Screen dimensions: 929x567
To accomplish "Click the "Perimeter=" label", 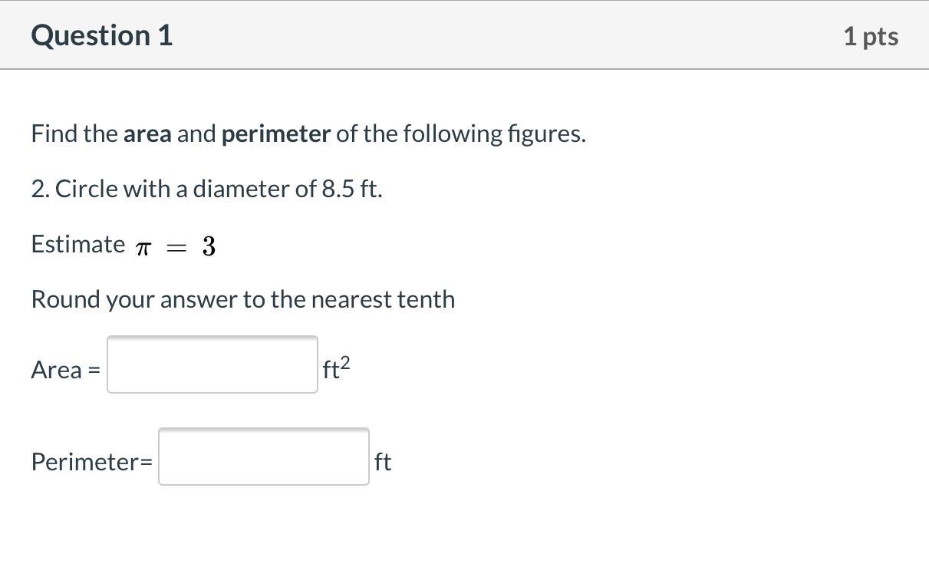I will coord(91,462).
